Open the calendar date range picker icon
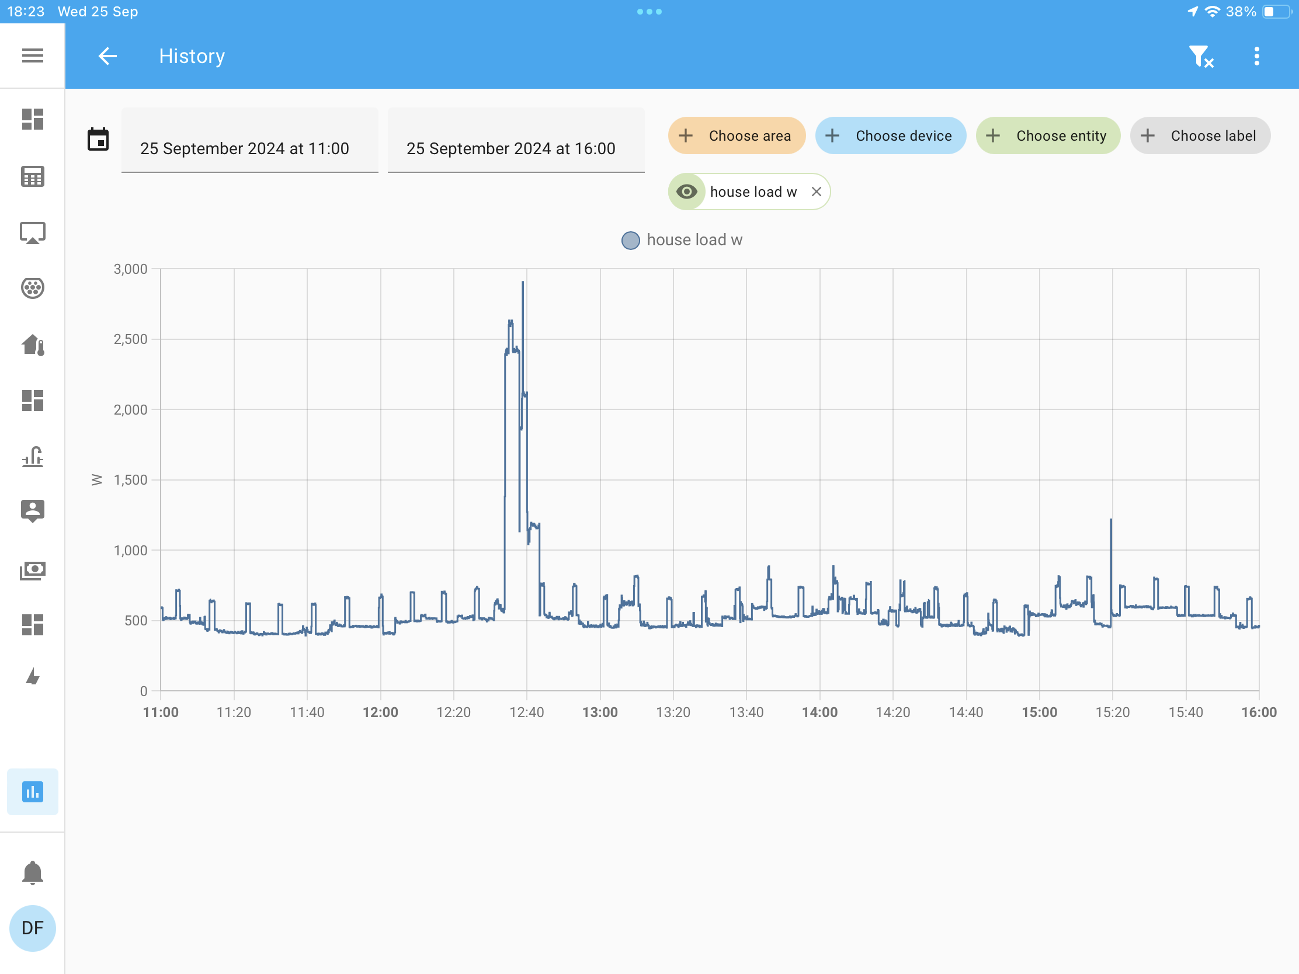This screenshot has height=974, width=1299. point(98,140)
